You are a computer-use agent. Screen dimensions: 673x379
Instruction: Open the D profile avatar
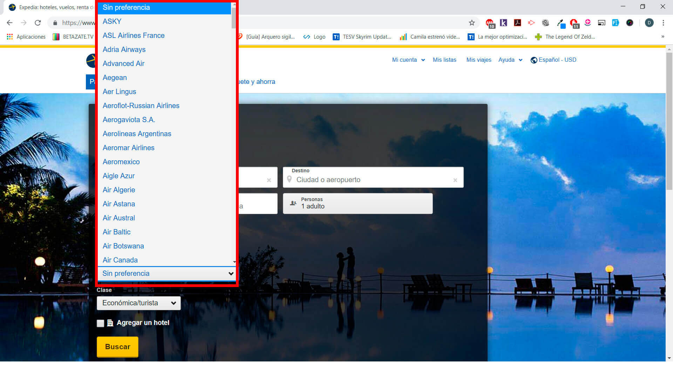[649, 23]
